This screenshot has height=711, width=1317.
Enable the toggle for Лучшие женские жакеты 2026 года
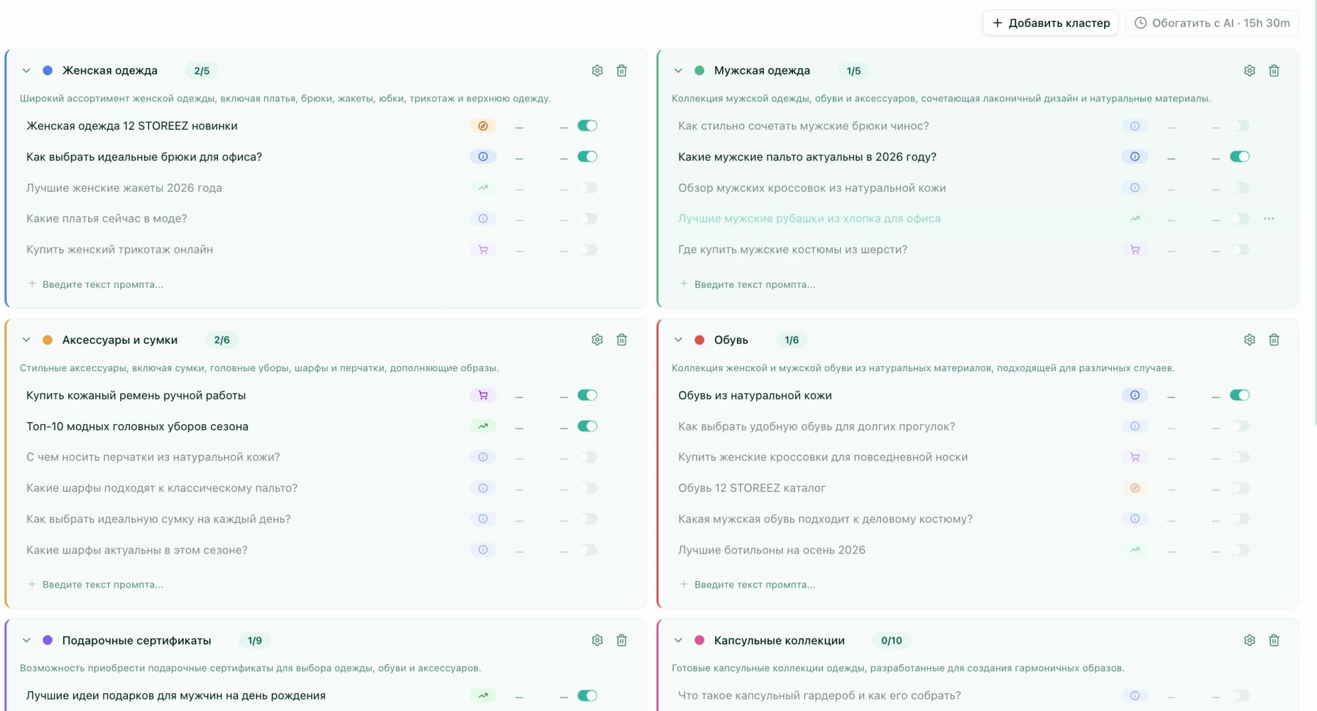point(588,188)
